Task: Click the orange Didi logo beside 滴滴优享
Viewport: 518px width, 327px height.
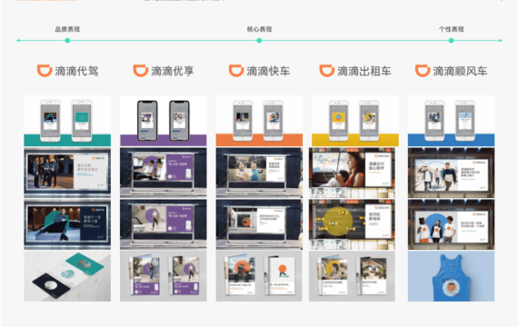Action: click(x=140, y=71)
